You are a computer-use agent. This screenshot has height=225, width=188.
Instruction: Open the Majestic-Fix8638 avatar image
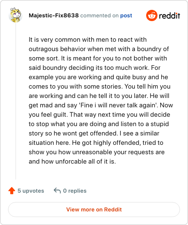pos(16,15)
